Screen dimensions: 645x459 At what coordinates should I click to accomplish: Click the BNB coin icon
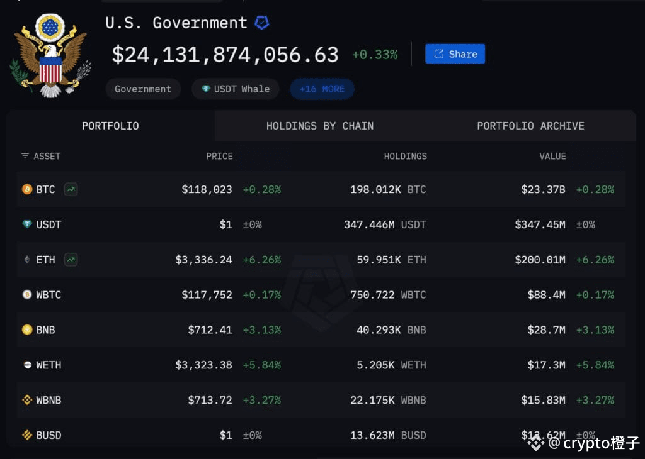tap(27, 329)
